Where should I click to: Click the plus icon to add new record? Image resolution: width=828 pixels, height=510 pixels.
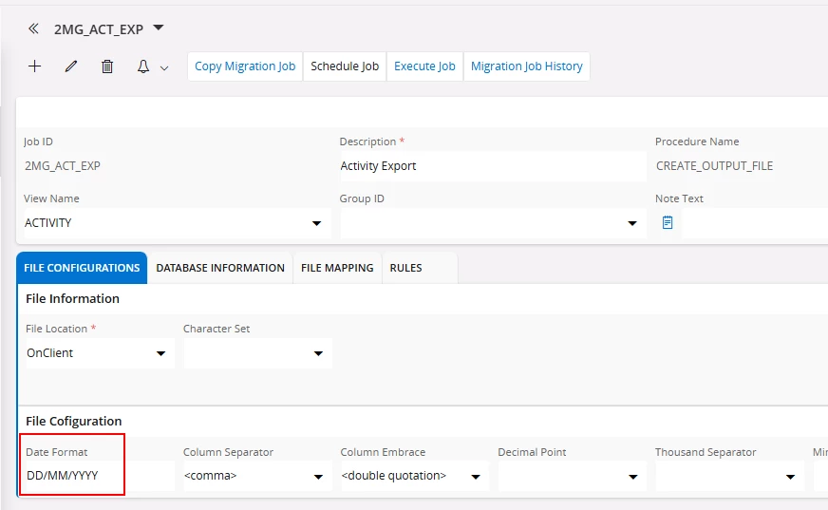[35, 66]
